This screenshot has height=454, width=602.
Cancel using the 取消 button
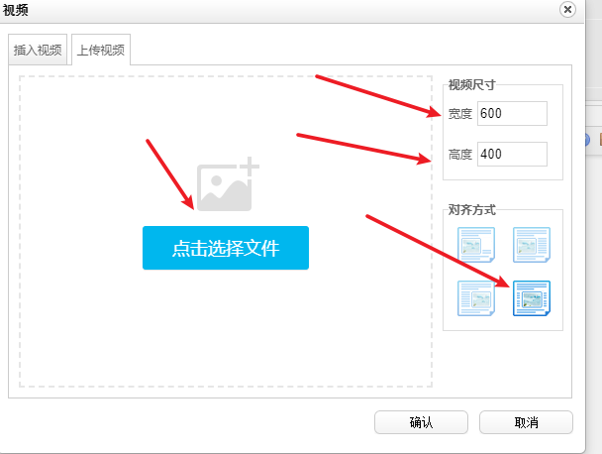point(526,422)
